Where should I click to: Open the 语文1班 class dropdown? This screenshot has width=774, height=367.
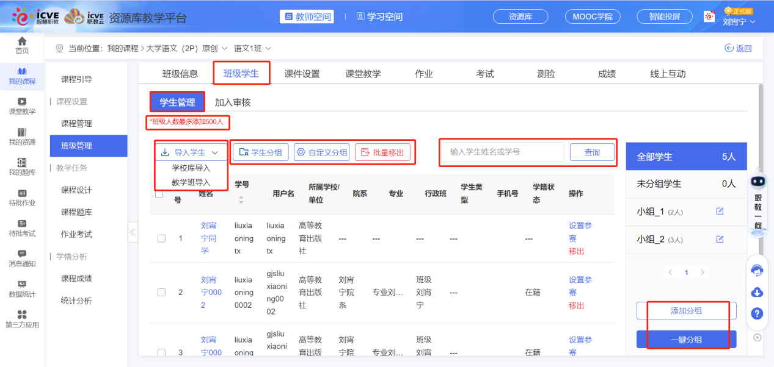pos(252,48)
